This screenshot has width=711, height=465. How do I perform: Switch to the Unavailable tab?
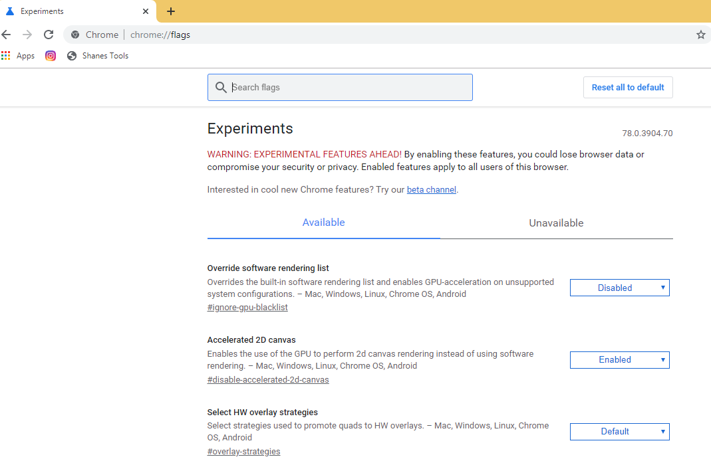[556, 223]
